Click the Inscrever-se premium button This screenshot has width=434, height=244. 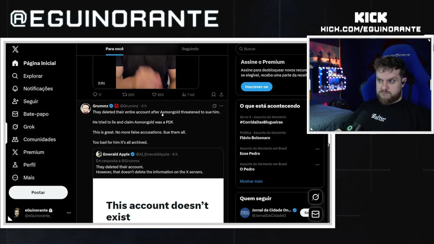tap(257, 87)
